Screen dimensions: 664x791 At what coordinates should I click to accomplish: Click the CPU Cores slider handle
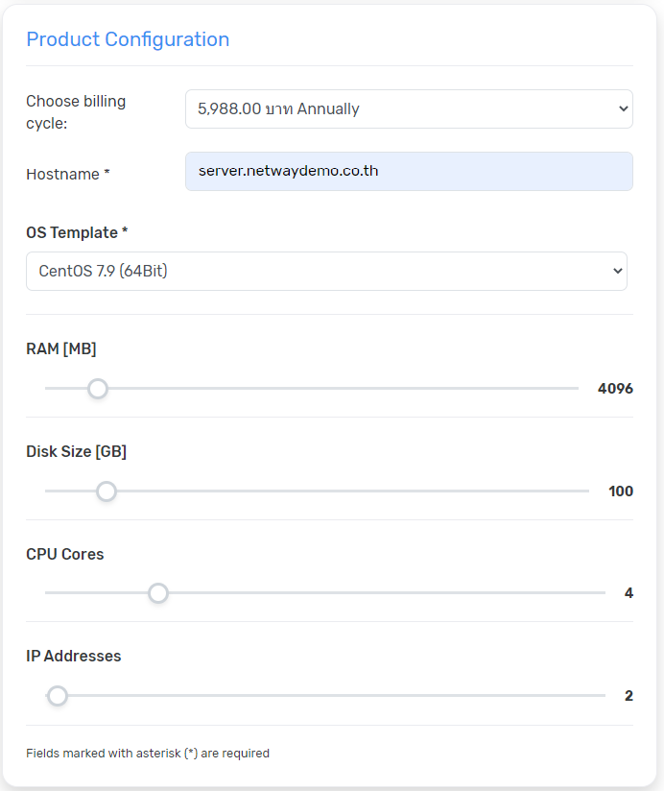(x=158, y=593)
